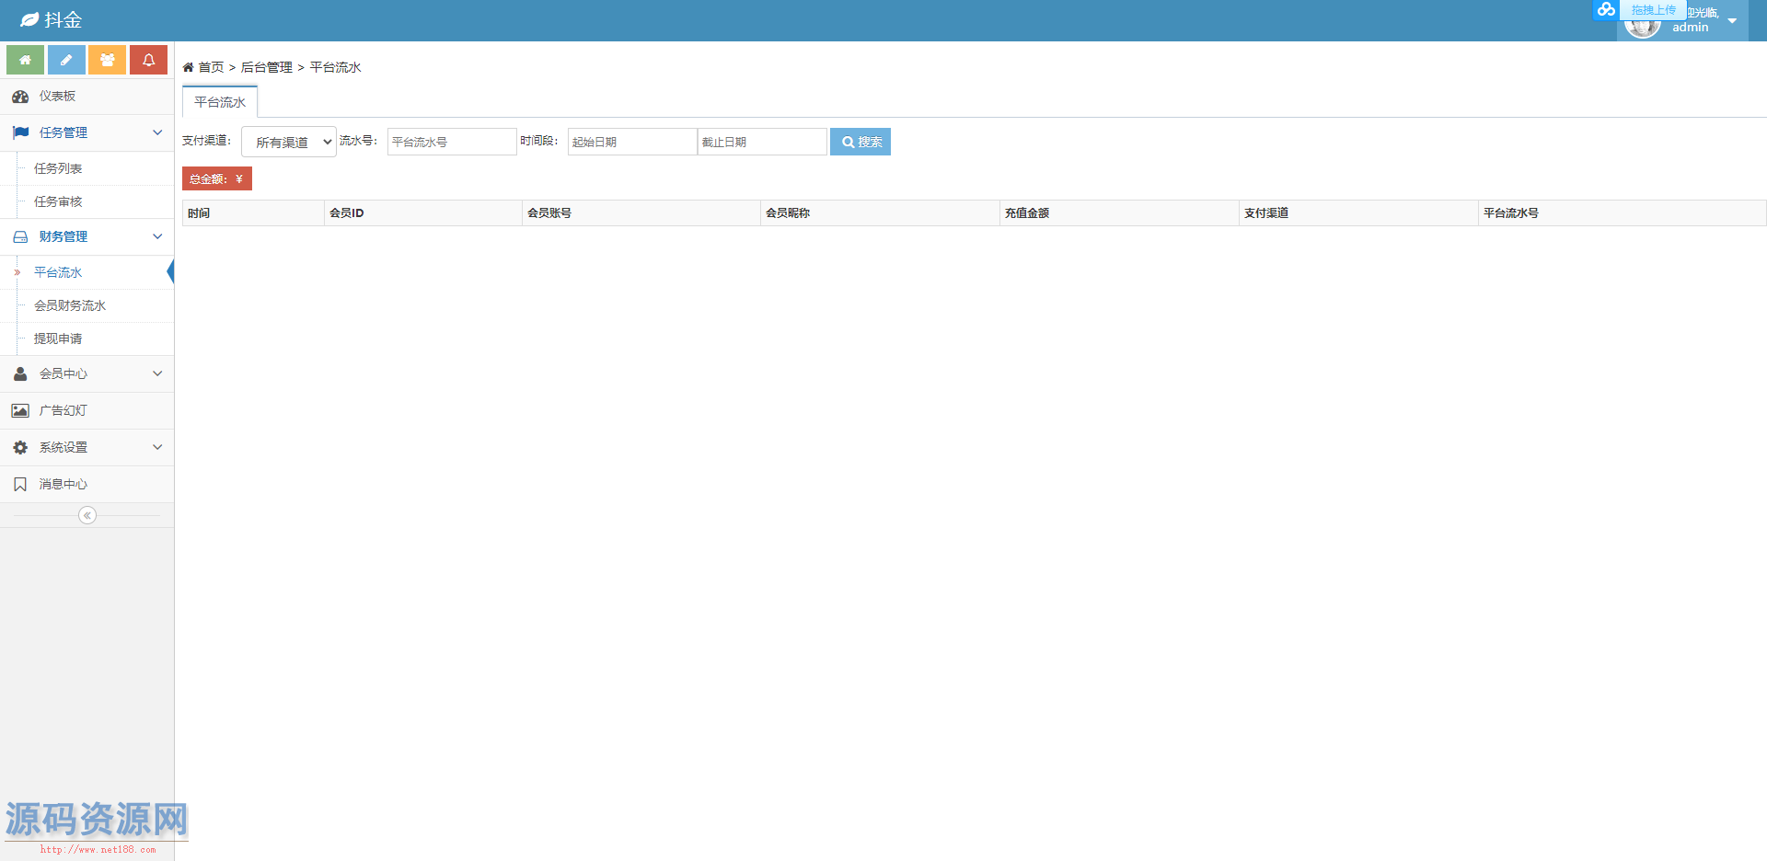The image size is (1767, 861).
Task: Click the dashboard gauge icon beside 仪表板
Action: (20, 97)
